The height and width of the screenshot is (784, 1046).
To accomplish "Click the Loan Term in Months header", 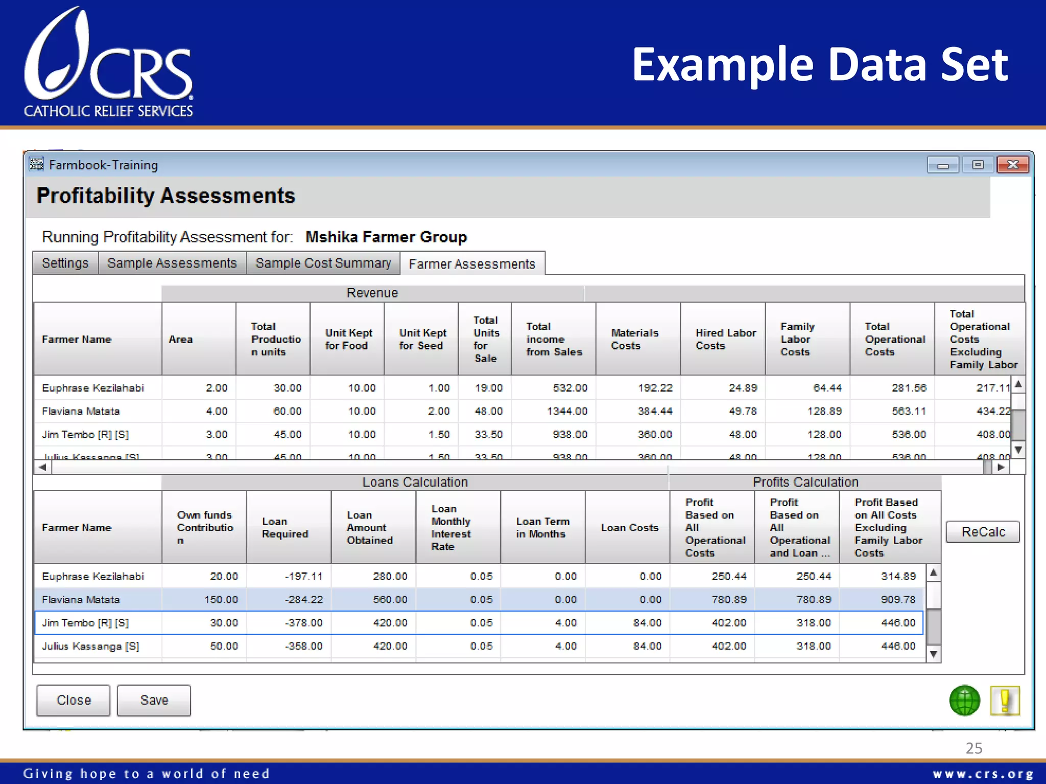I will (x=543, y=527).
